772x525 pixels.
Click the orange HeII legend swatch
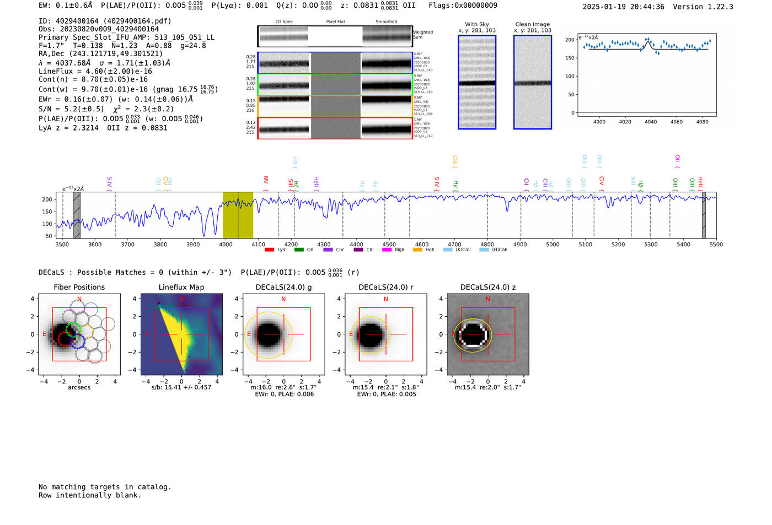point(417,250)
